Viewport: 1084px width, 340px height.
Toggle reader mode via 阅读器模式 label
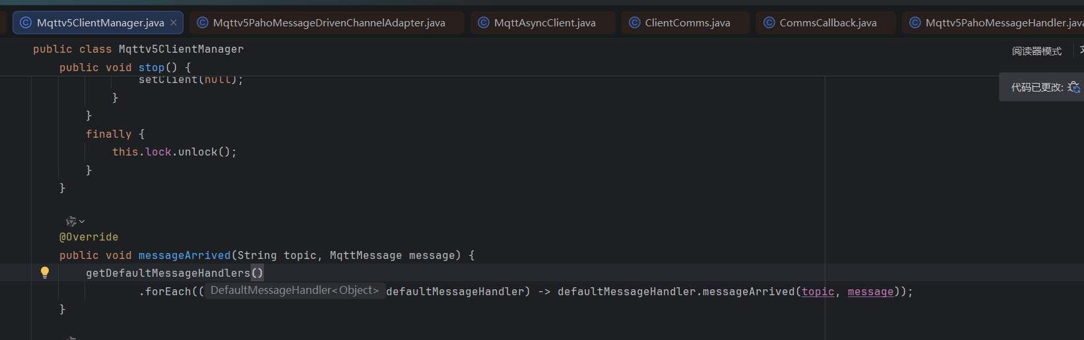(1036, 51)
